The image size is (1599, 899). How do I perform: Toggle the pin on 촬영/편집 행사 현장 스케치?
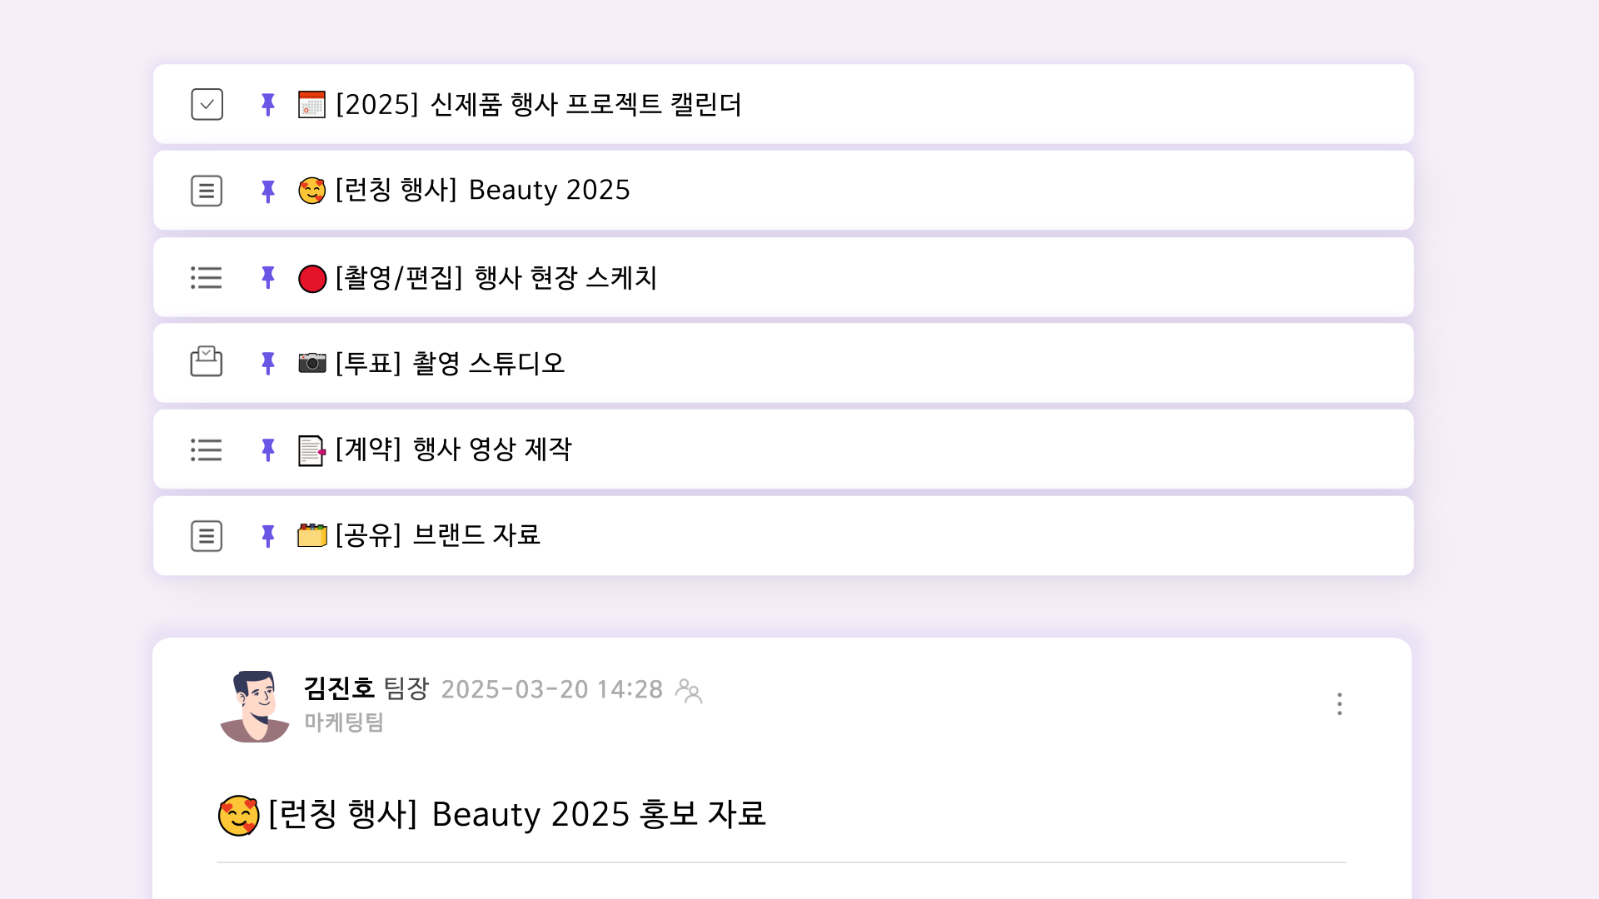[x=267, y=277]
